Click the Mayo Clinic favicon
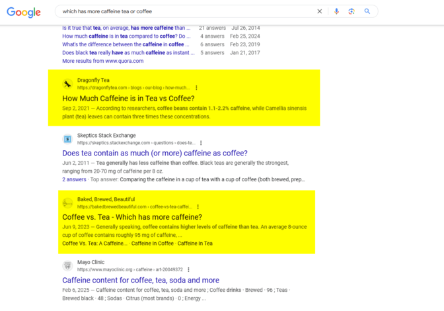 pos(67,266)
